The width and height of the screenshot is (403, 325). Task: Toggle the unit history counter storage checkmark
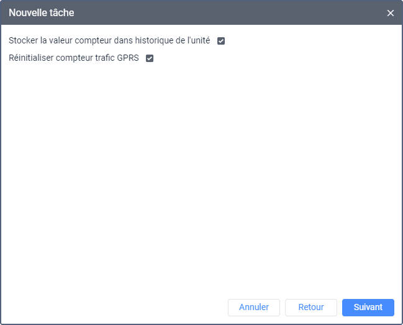(x=221, y=41)
